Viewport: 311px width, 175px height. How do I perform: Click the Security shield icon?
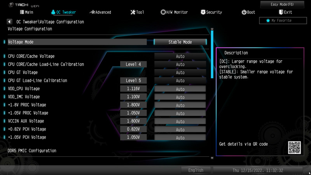[x=203, y=12]
